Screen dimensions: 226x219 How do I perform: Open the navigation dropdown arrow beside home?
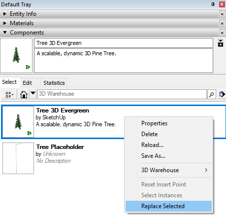click(33, 94)
